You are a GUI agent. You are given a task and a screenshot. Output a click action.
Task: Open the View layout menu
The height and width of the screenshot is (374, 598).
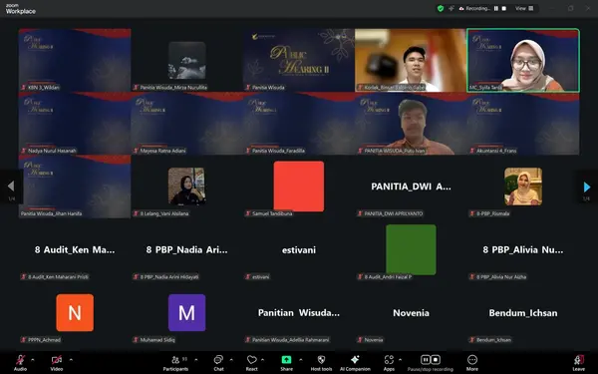pos(524,8)
